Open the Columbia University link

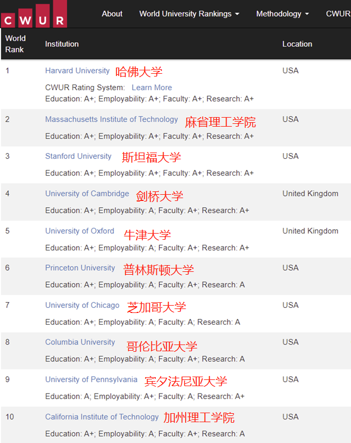[80, 342]
